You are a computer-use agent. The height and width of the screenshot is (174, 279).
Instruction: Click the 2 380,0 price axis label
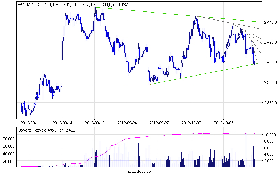click(271, 82)
